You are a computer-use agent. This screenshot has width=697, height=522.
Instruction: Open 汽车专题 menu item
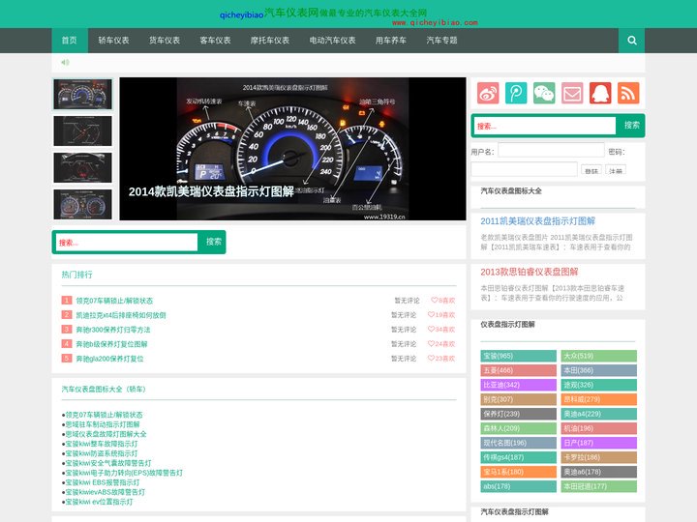(x=441, y=41)
